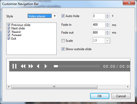Close the Customize Navigation Bar dialog
This screenshot has height=104, width=137.
click(x=129, y=3)
